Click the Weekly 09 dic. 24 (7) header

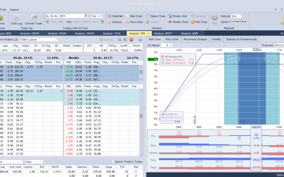click(x=104, y=58)
